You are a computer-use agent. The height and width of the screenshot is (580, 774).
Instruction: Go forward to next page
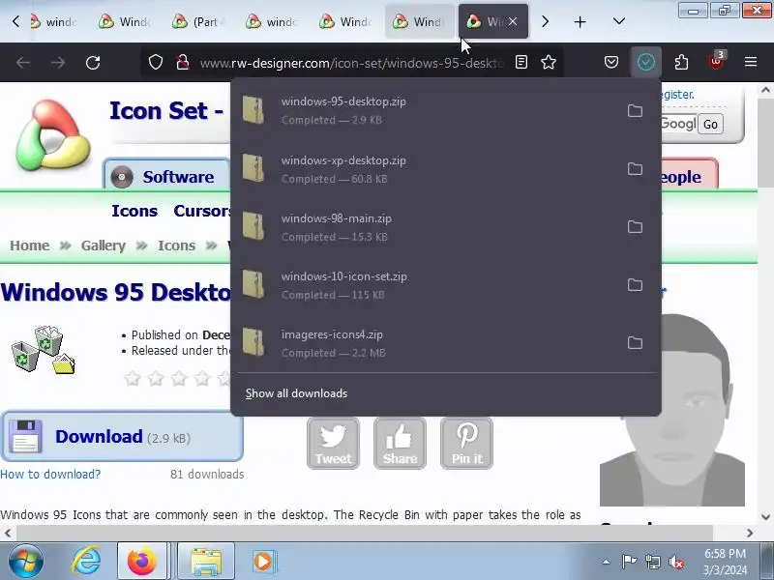click(x=58, y=63)
